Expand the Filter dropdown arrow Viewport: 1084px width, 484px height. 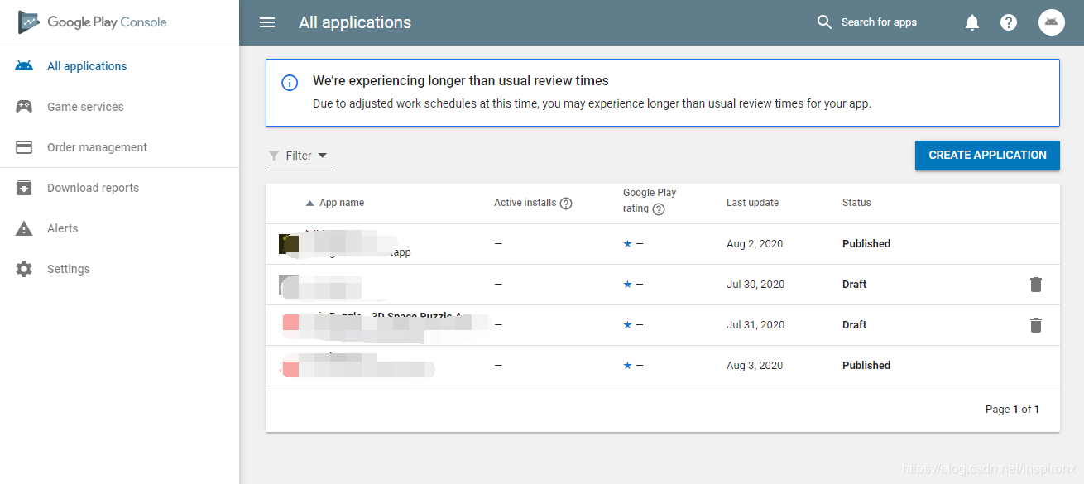click(323, 156)
